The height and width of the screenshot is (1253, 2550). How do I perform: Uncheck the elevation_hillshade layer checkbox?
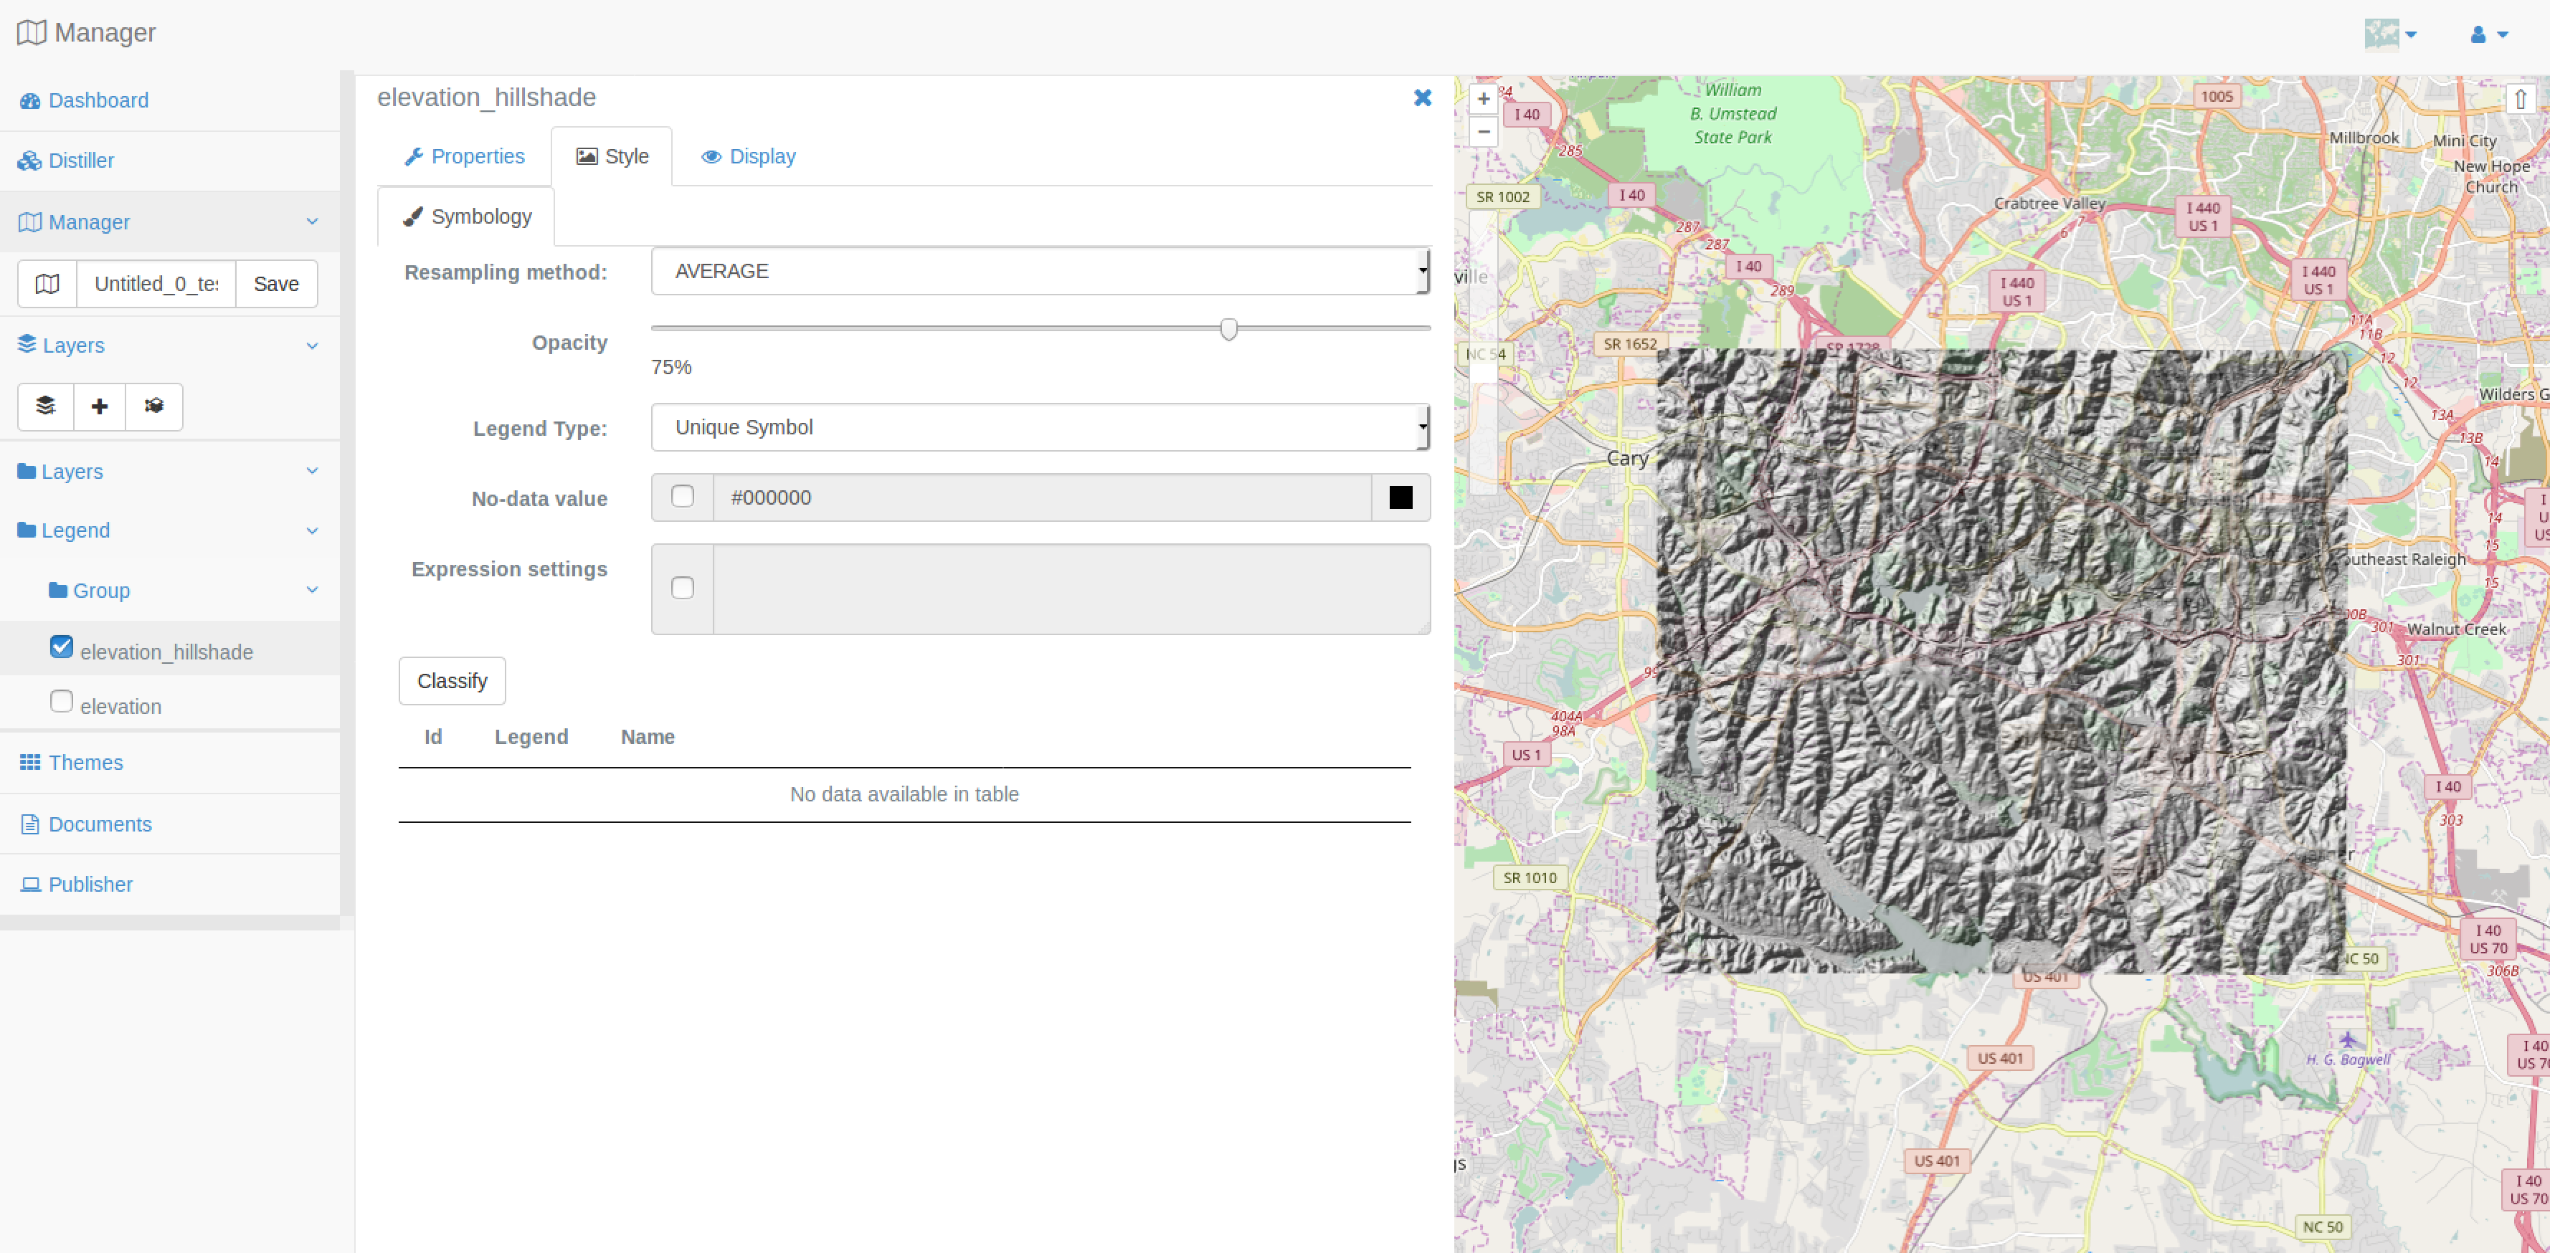(62, 647)
